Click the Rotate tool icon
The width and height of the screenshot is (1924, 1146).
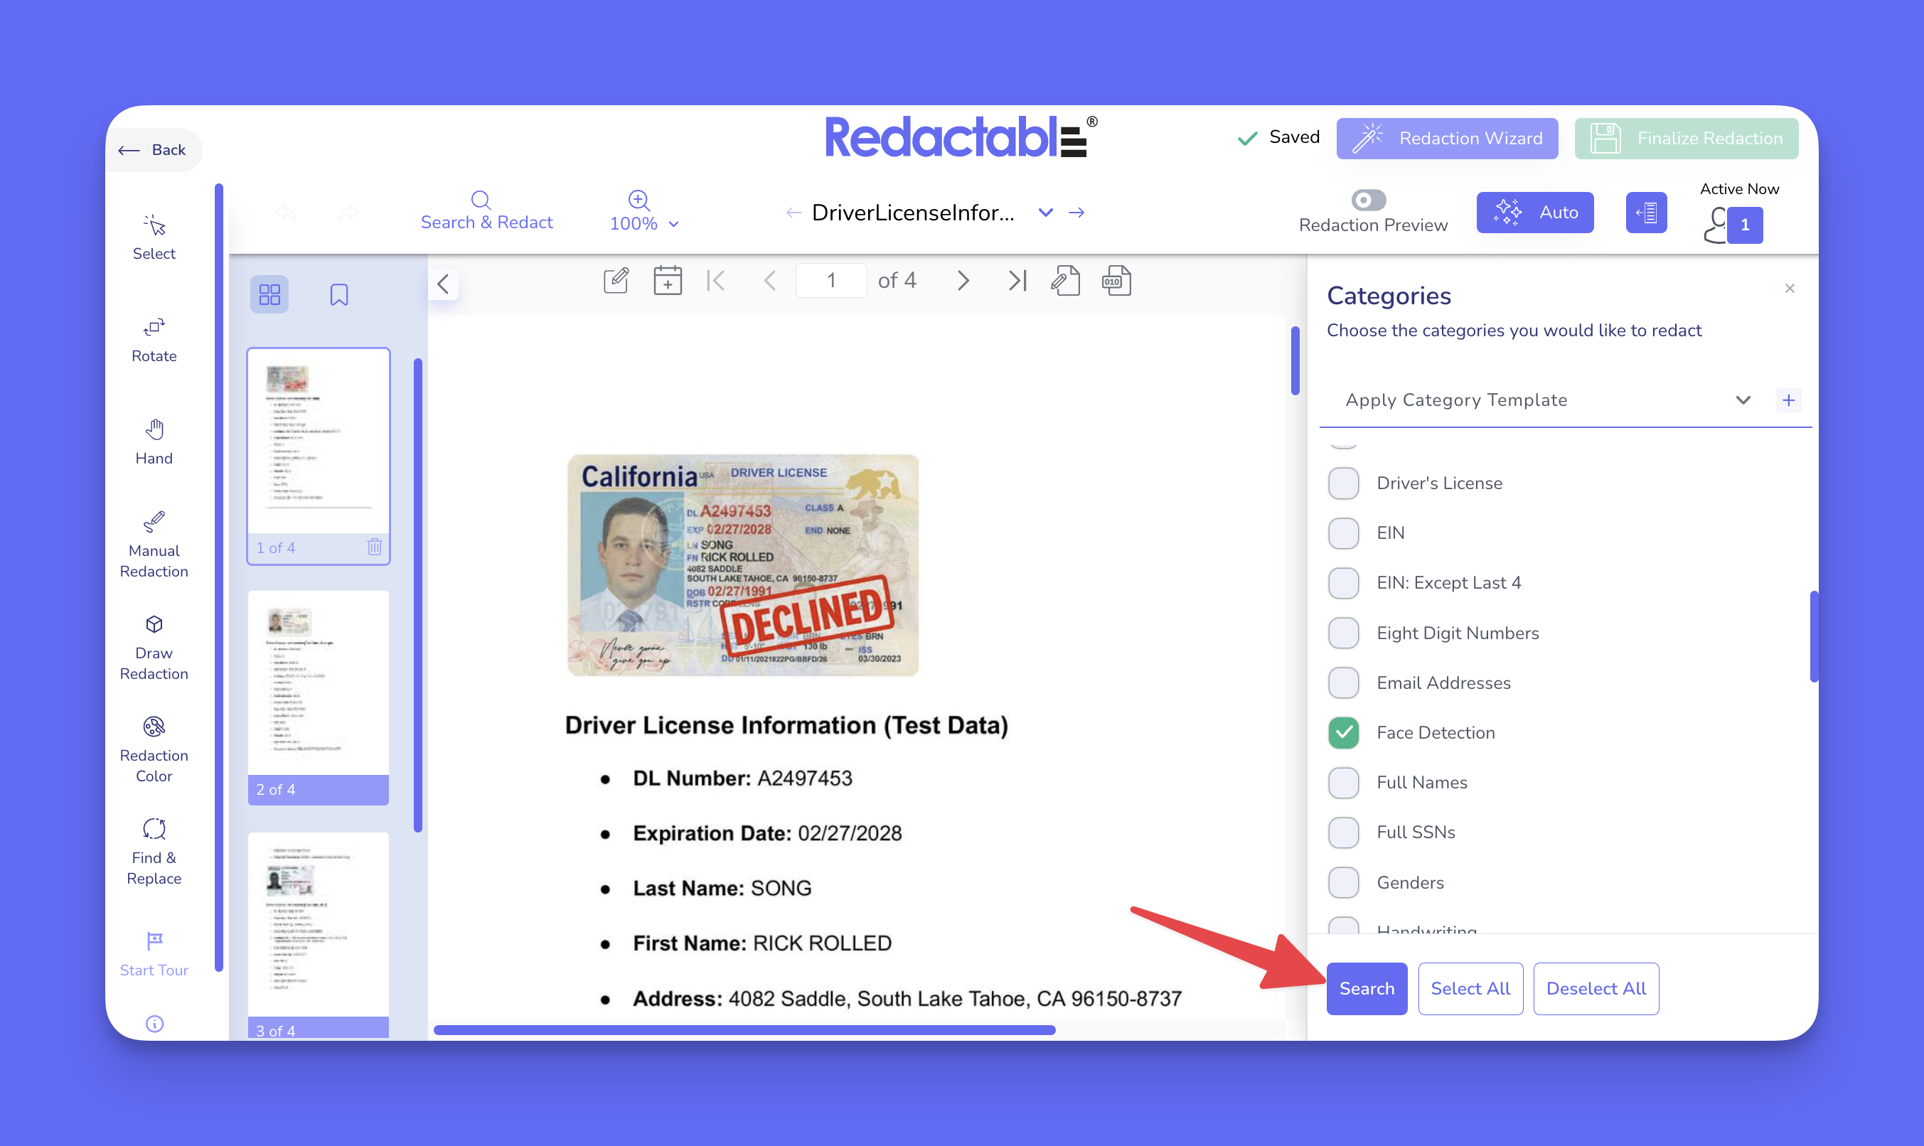click(154, 328)
